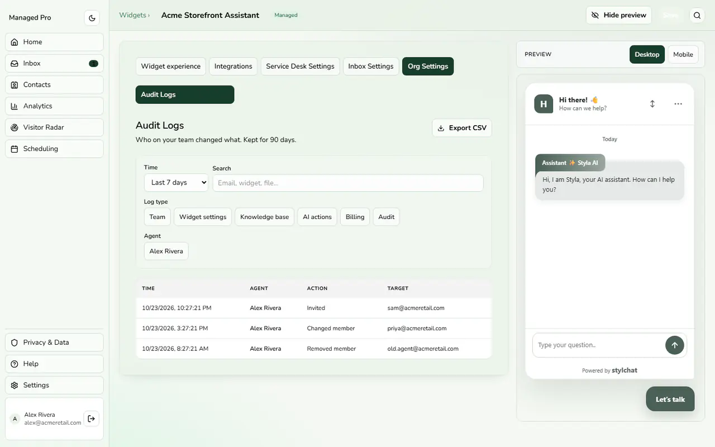
Task: Open the Last 7 days time dropdown
Action: point(176,183)
